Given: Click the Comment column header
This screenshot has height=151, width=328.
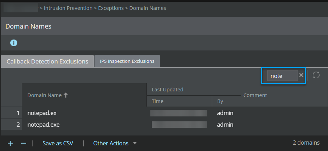Looking at the screenshot, I should tap(255, 95).
